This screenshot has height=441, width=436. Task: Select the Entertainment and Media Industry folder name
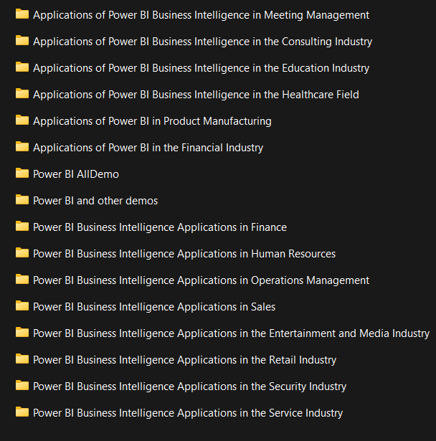pos(231,333)
